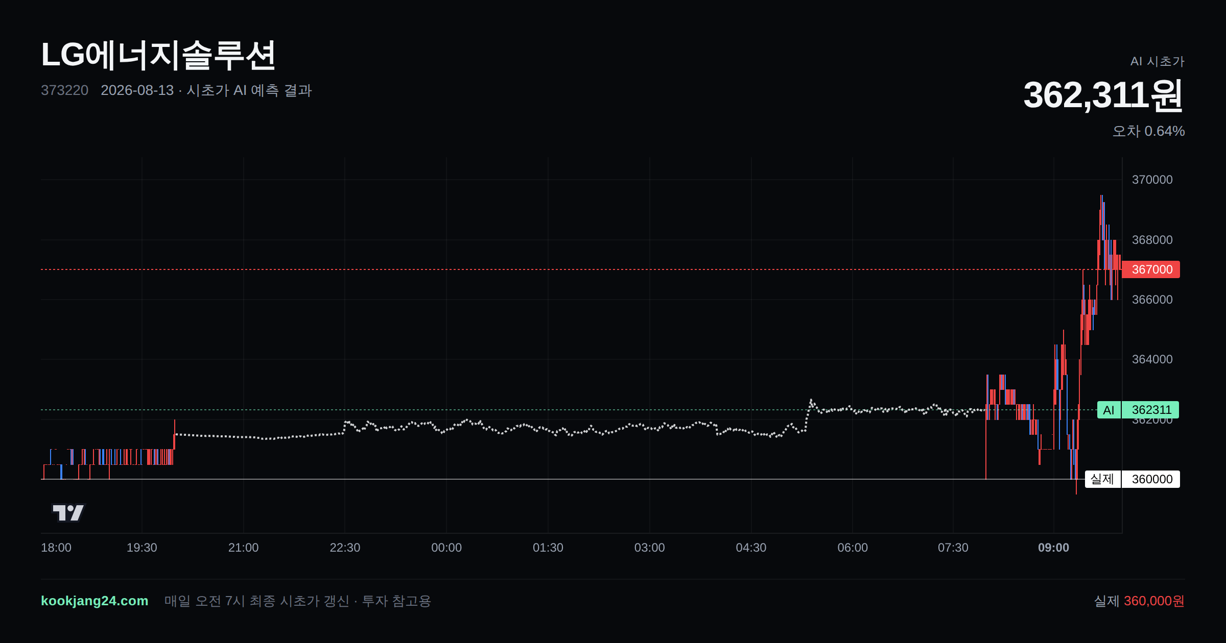Select the 00:00 time axis label

(x=446, y=548)
